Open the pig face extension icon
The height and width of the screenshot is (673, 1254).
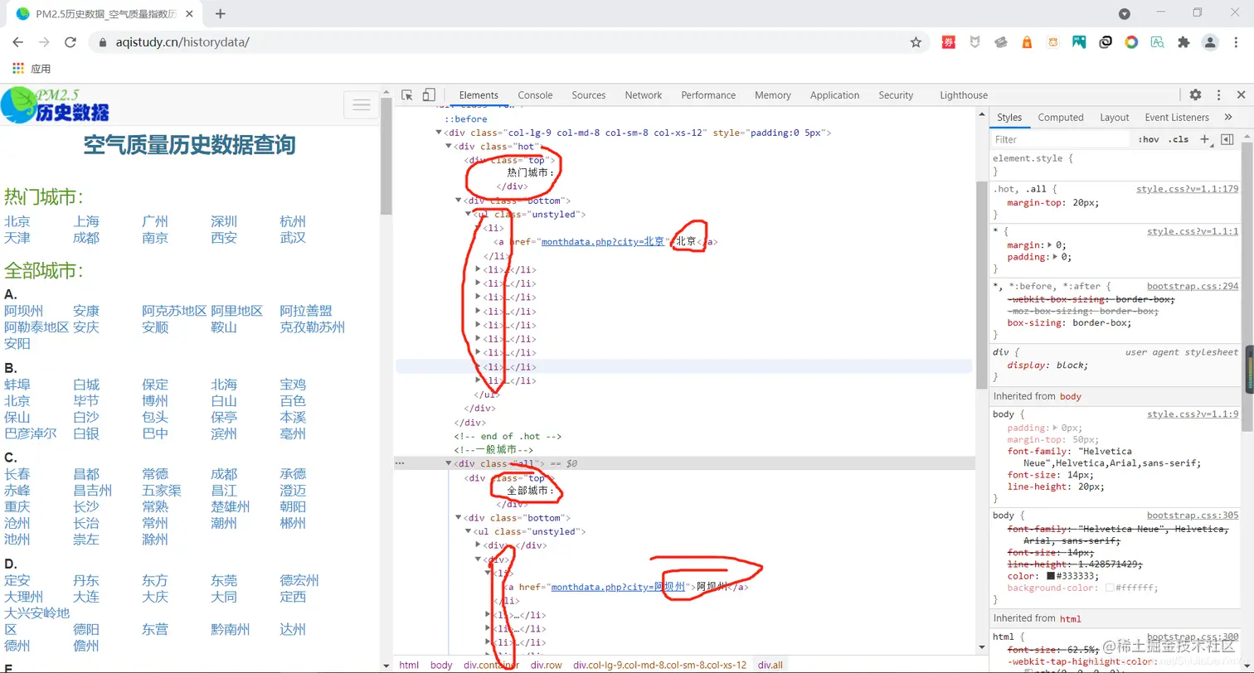[x=1052, y=42]
